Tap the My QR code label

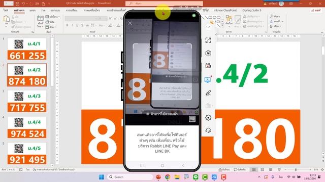pos(162,114)
